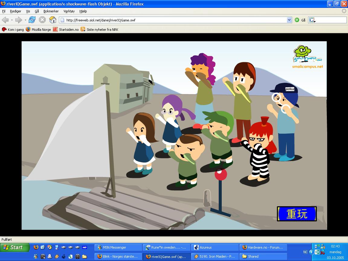Click the green Go arrow beside address bar
The height and width of the screenshot is (261, 348).
pyautogui.click(x=297, y=20)
